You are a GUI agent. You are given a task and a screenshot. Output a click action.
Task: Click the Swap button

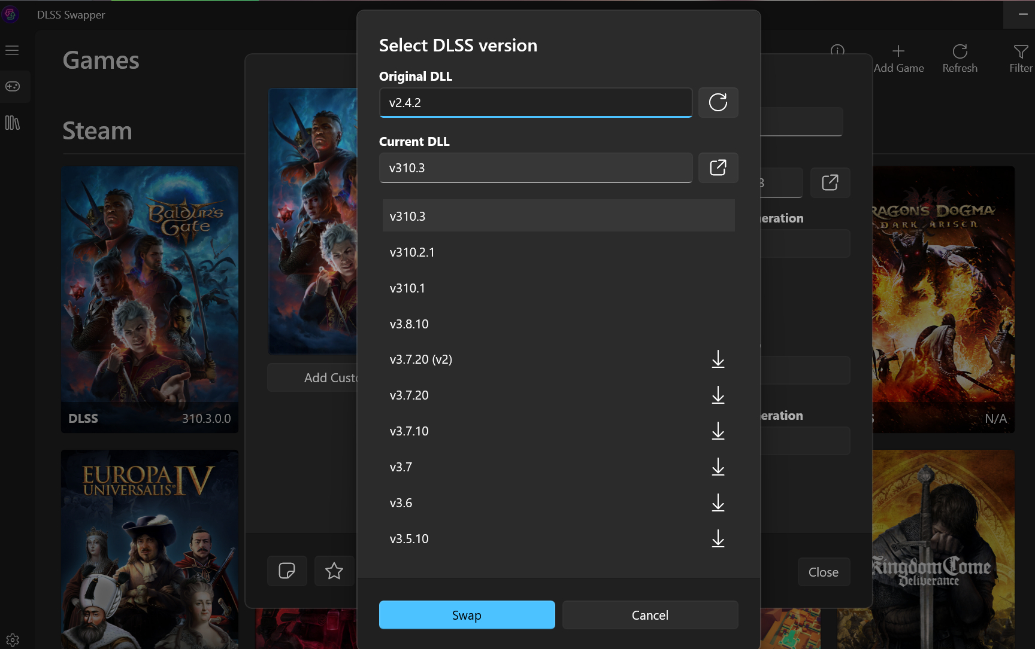coord(467,615)
